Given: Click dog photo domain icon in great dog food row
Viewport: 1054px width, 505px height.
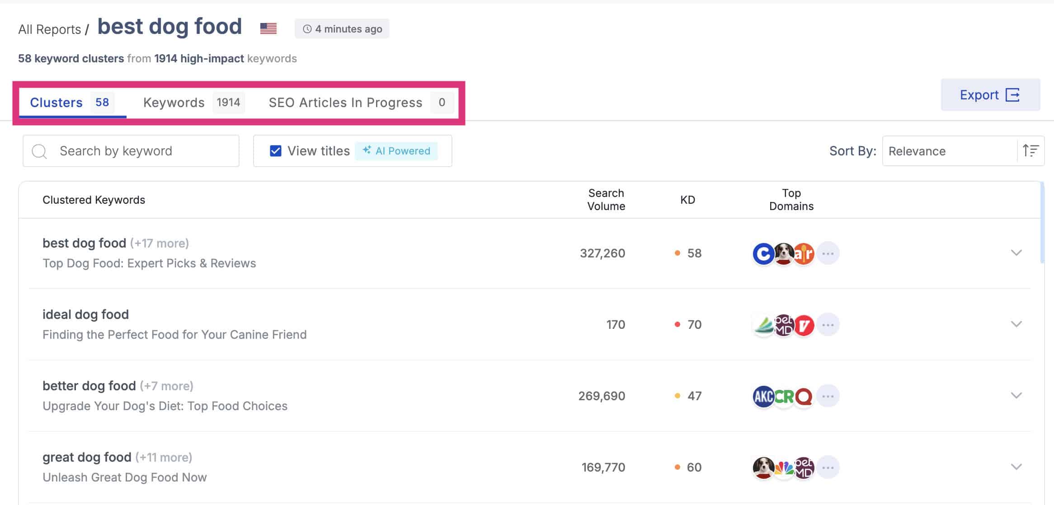Looking at the screenshot, I should (763, 468).
